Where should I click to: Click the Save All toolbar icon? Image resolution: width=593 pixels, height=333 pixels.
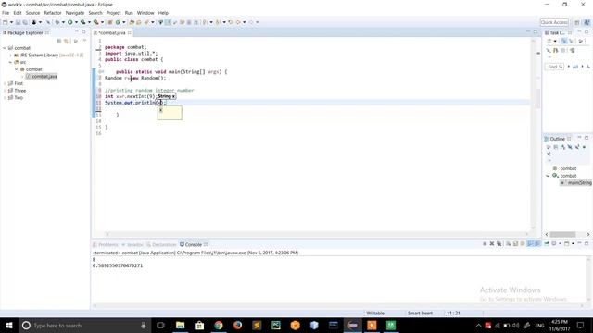coord(25,22)
